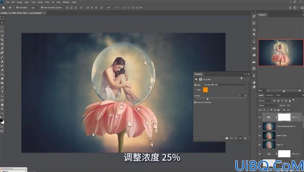Toggle Show Transform Controls checkbox
Screen dimensions: 304x172
tap(42, 8)
